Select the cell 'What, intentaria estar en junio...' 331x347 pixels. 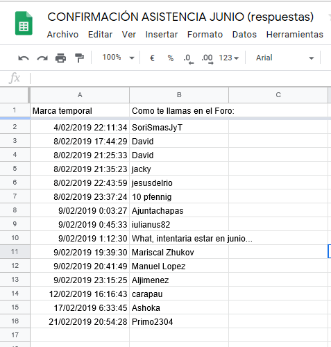pos(179,238)
